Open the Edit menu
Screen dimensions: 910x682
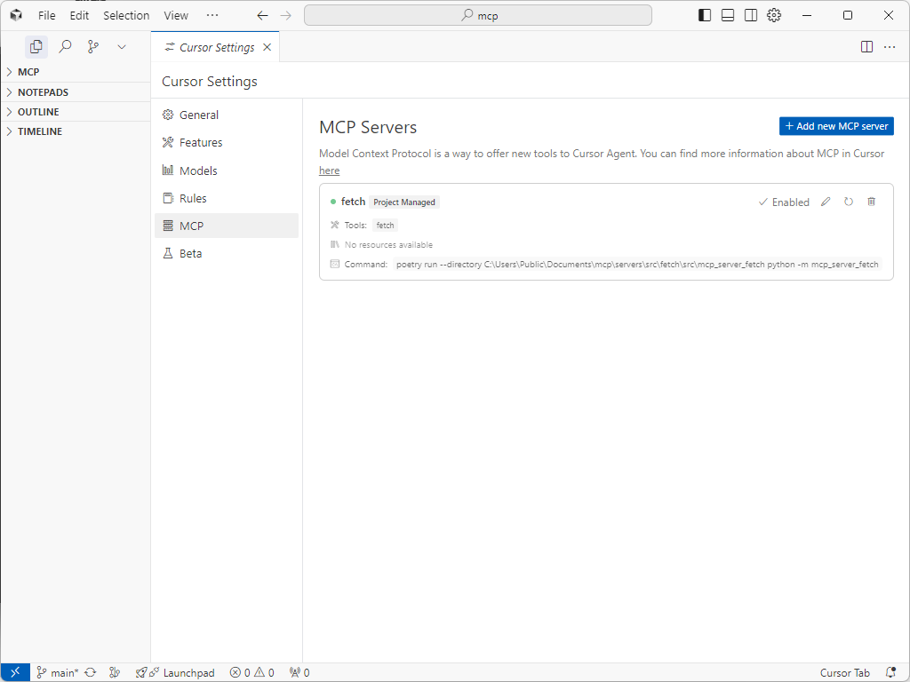pos(79,16)
